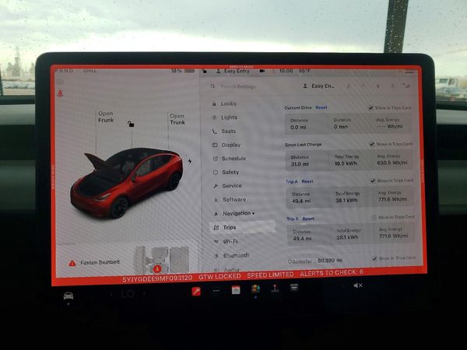Image resolution: width=467 pixels, height=350 pixels.
Task: Open Software settings menu
Action: 233,200
